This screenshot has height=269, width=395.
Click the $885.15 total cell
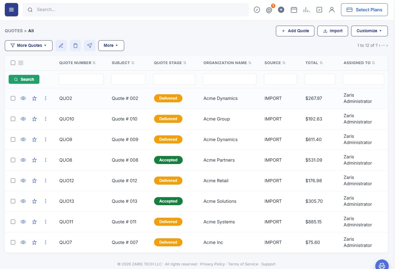(313, 222)
